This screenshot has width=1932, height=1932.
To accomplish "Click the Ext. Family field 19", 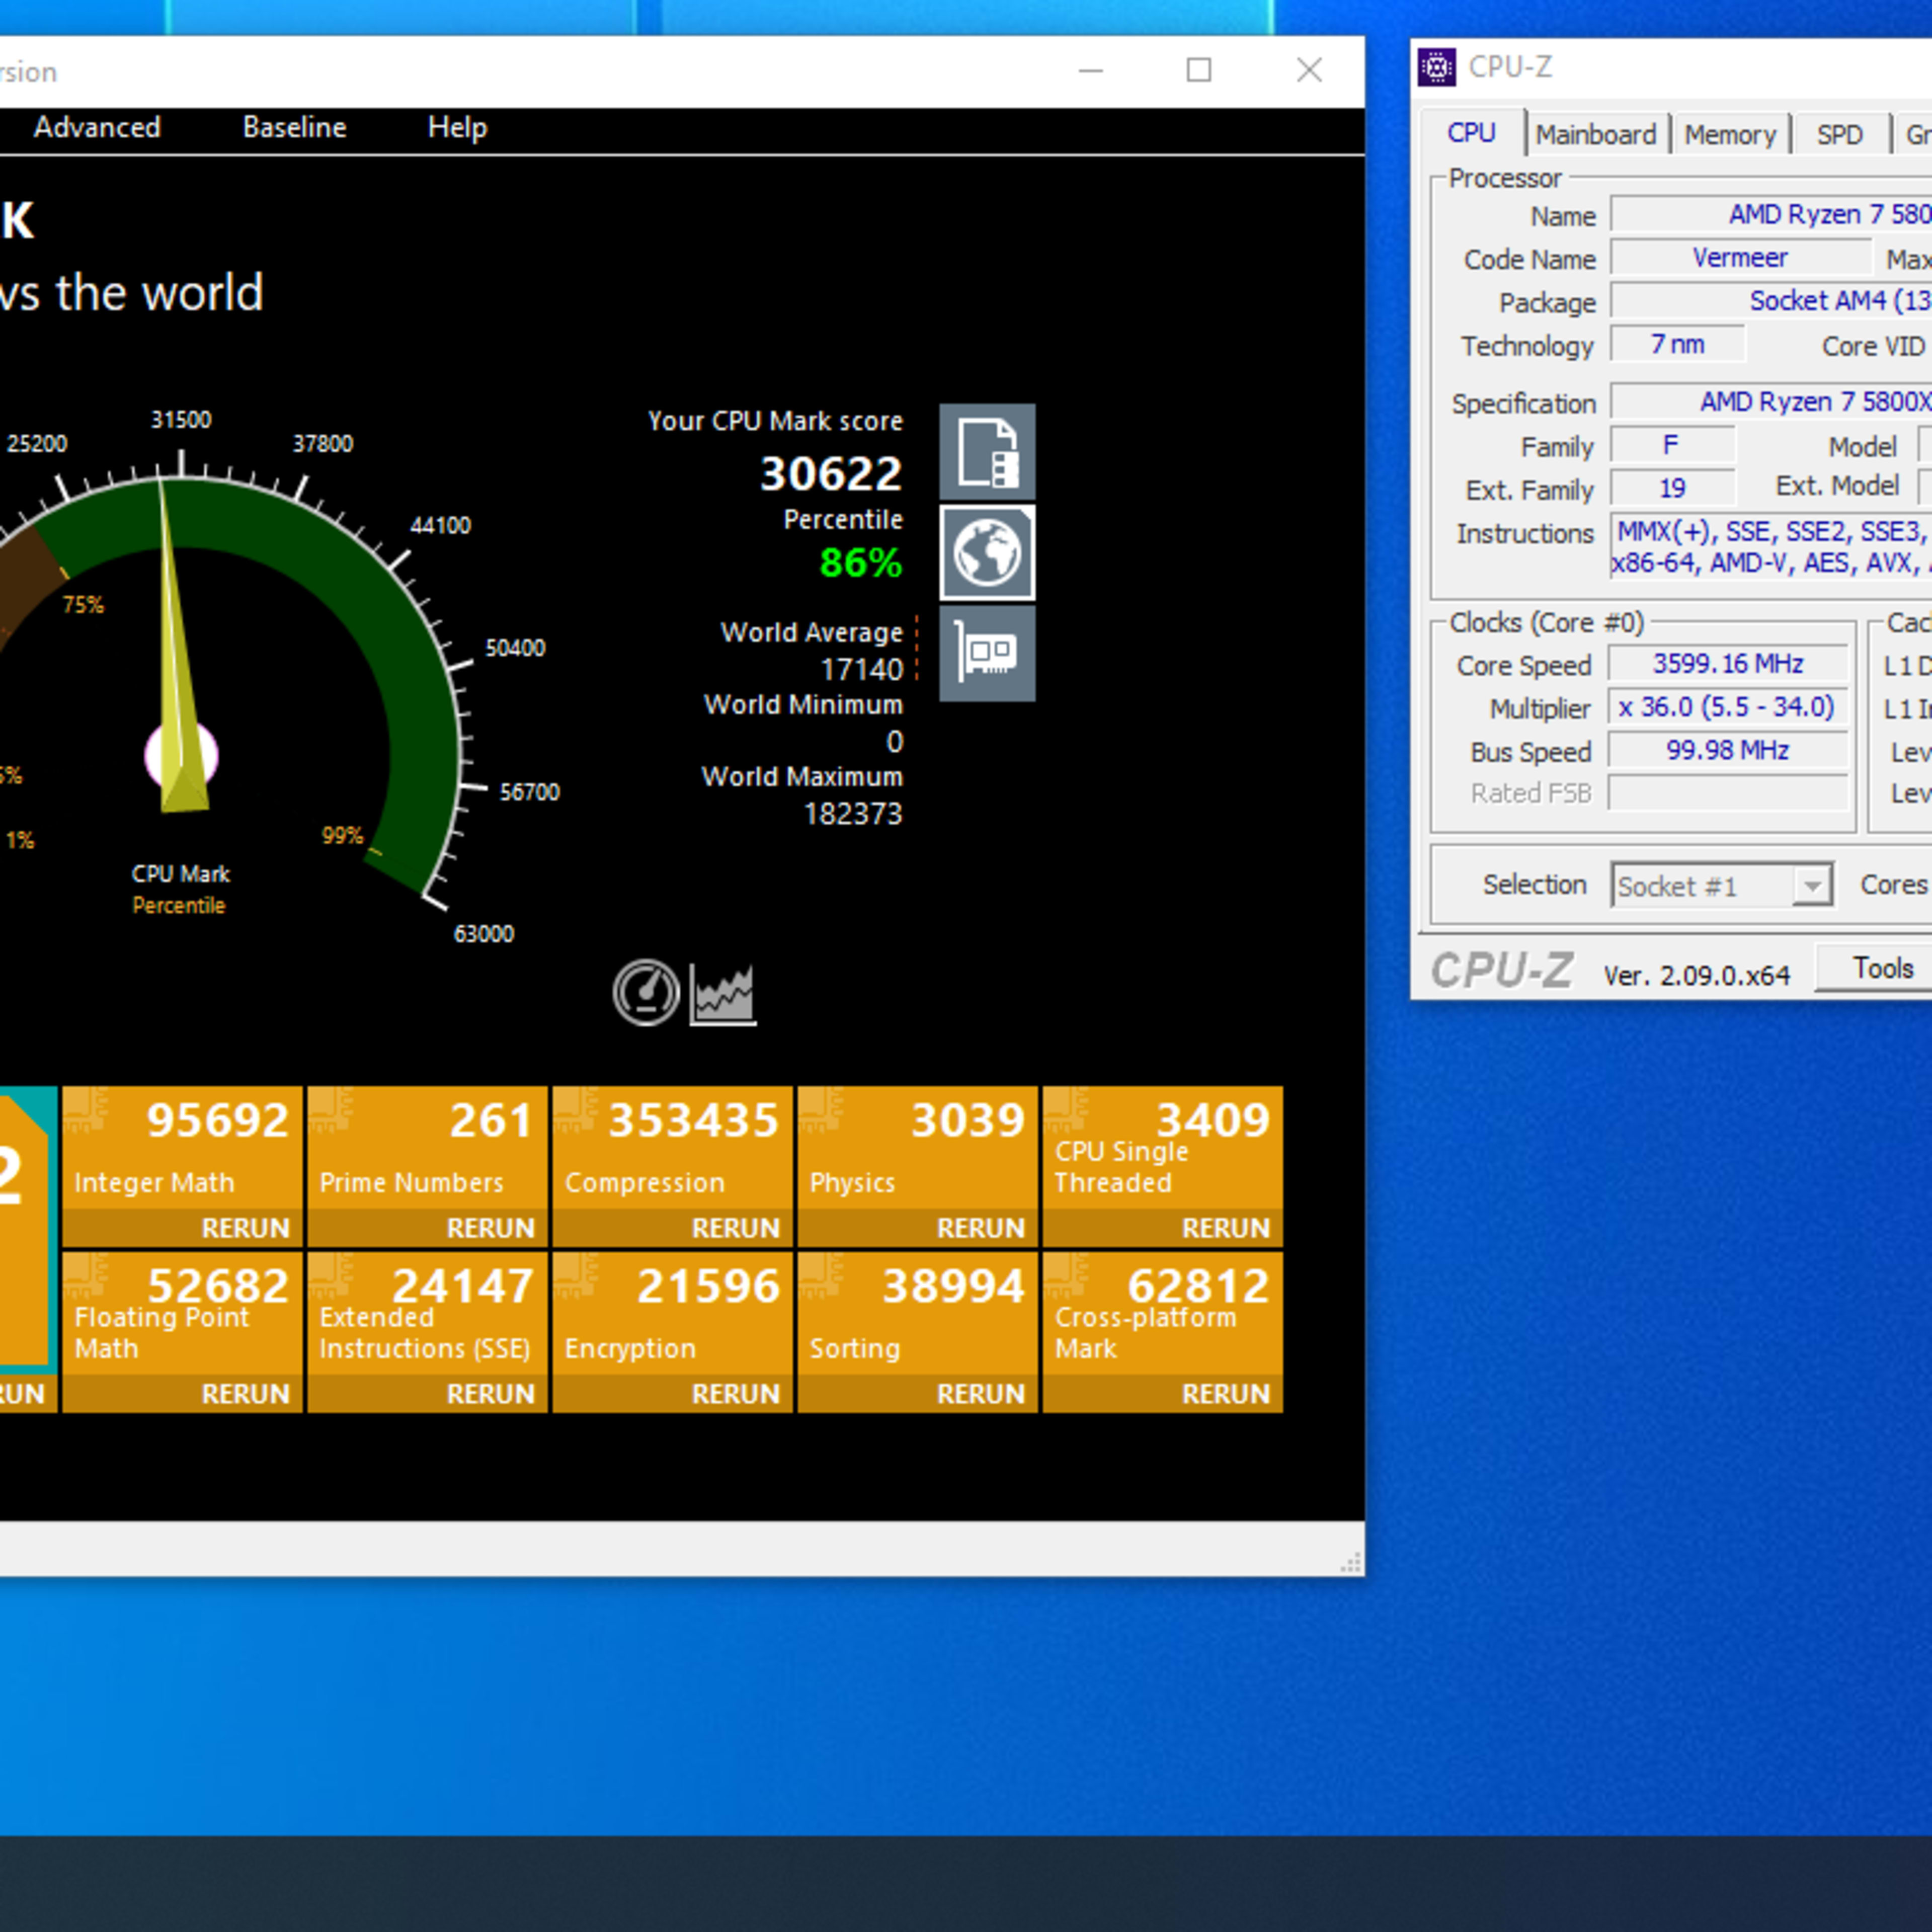I will [x=1672, y=488].
